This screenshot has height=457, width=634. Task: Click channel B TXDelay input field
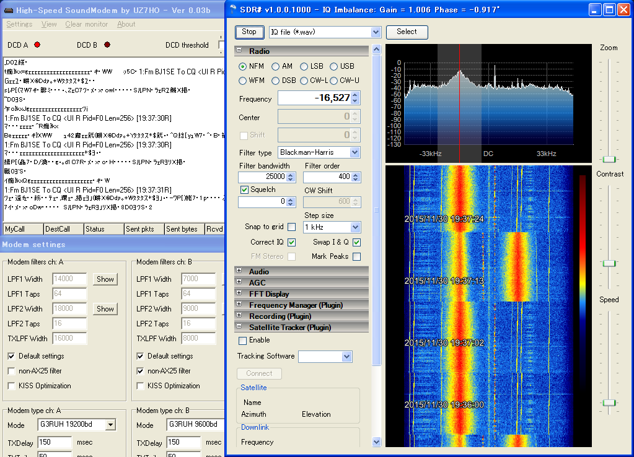183,442
